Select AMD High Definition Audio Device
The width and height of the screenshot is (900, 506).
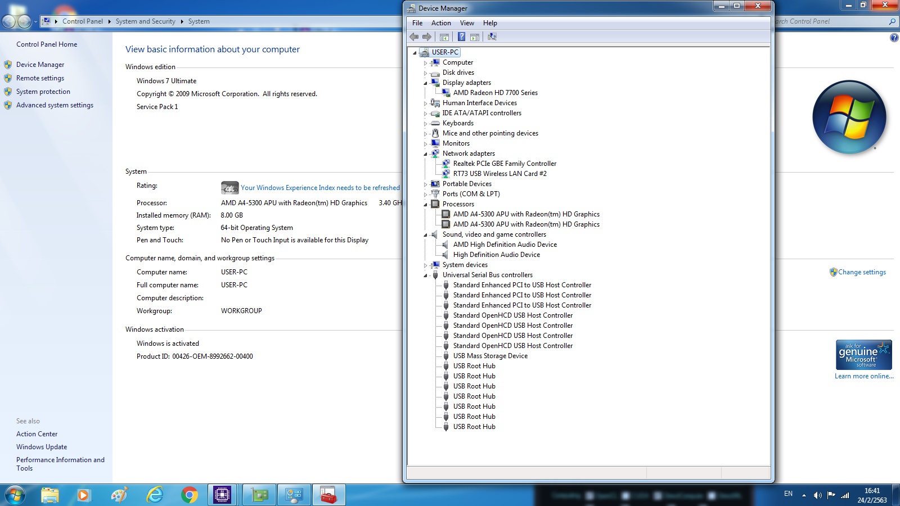pyautogui.click(x=505, y=245)
